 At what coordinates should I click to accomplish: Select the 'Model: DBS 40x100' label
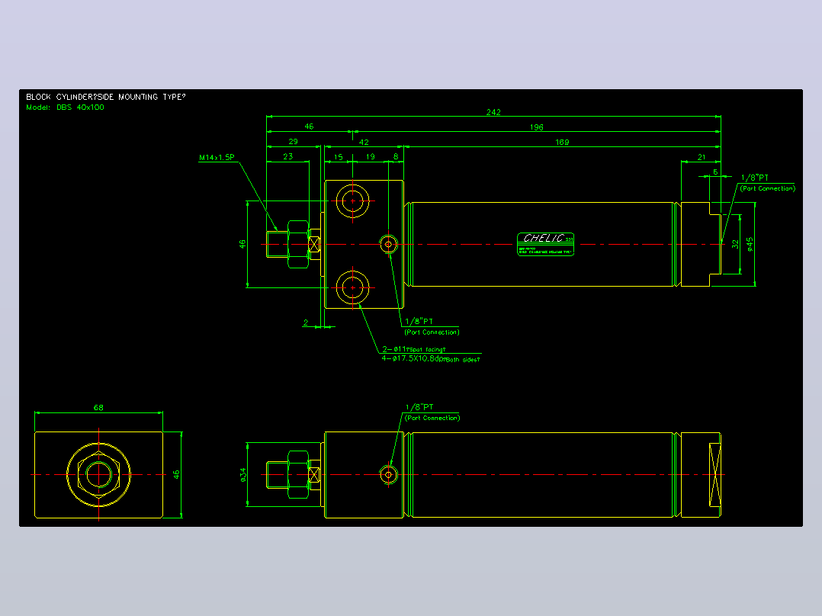click(x=65, y=107)
